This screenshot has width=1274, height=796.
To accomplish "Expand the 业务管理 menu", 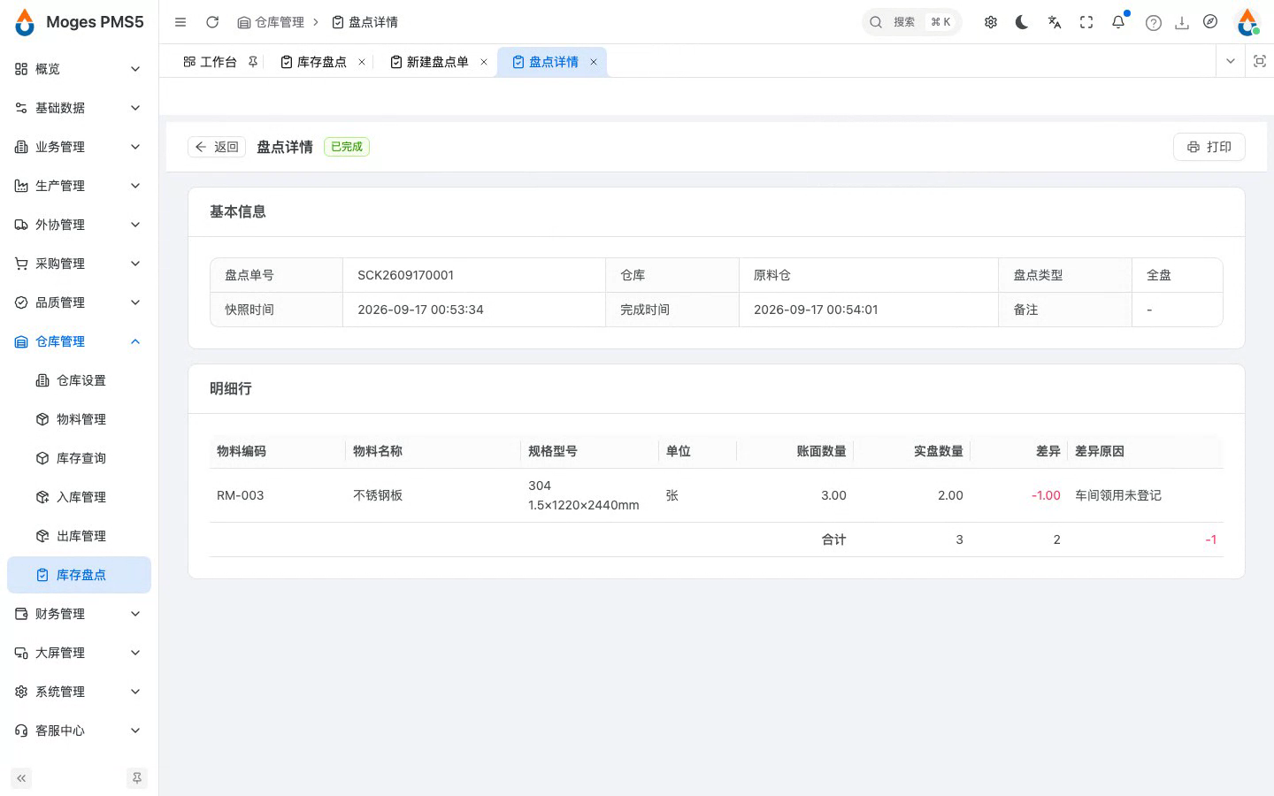I will 79,147.
